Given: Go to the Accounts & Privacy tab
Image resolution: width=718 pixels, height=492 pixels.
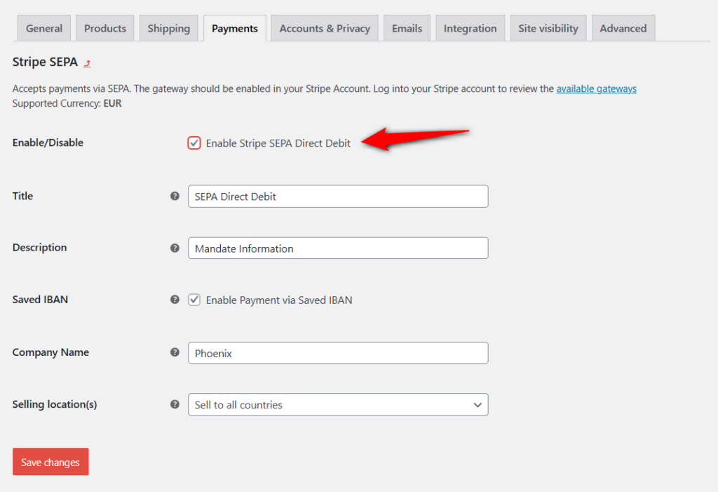Looking at the screenshot, I should pos(324,28).
